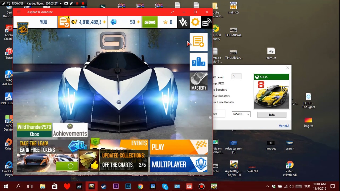This screenshot has height=191, width=340.
Task: Open Google Chrome from the taskbar
Action: [140, 186]
